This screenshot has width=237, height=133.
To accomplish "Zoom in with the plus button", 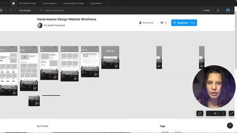I will point(223,113).
